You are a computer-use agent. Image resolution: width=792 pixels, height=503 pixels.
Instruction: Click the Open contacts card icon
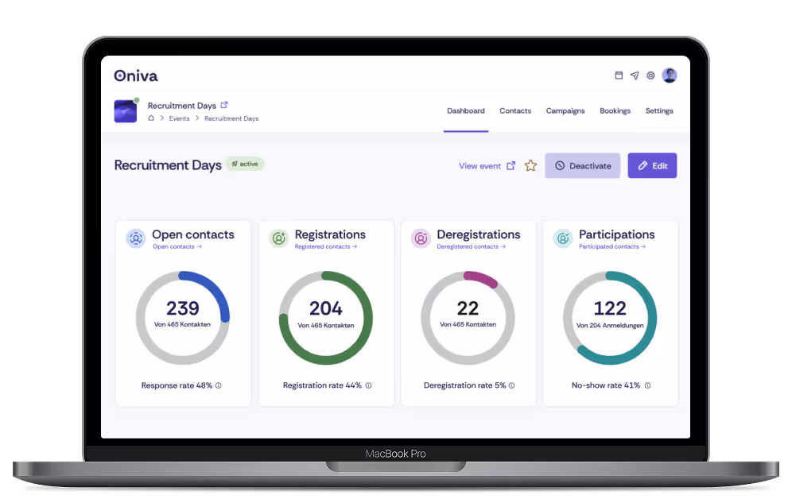pyautogui.click(x=136, y=238)
